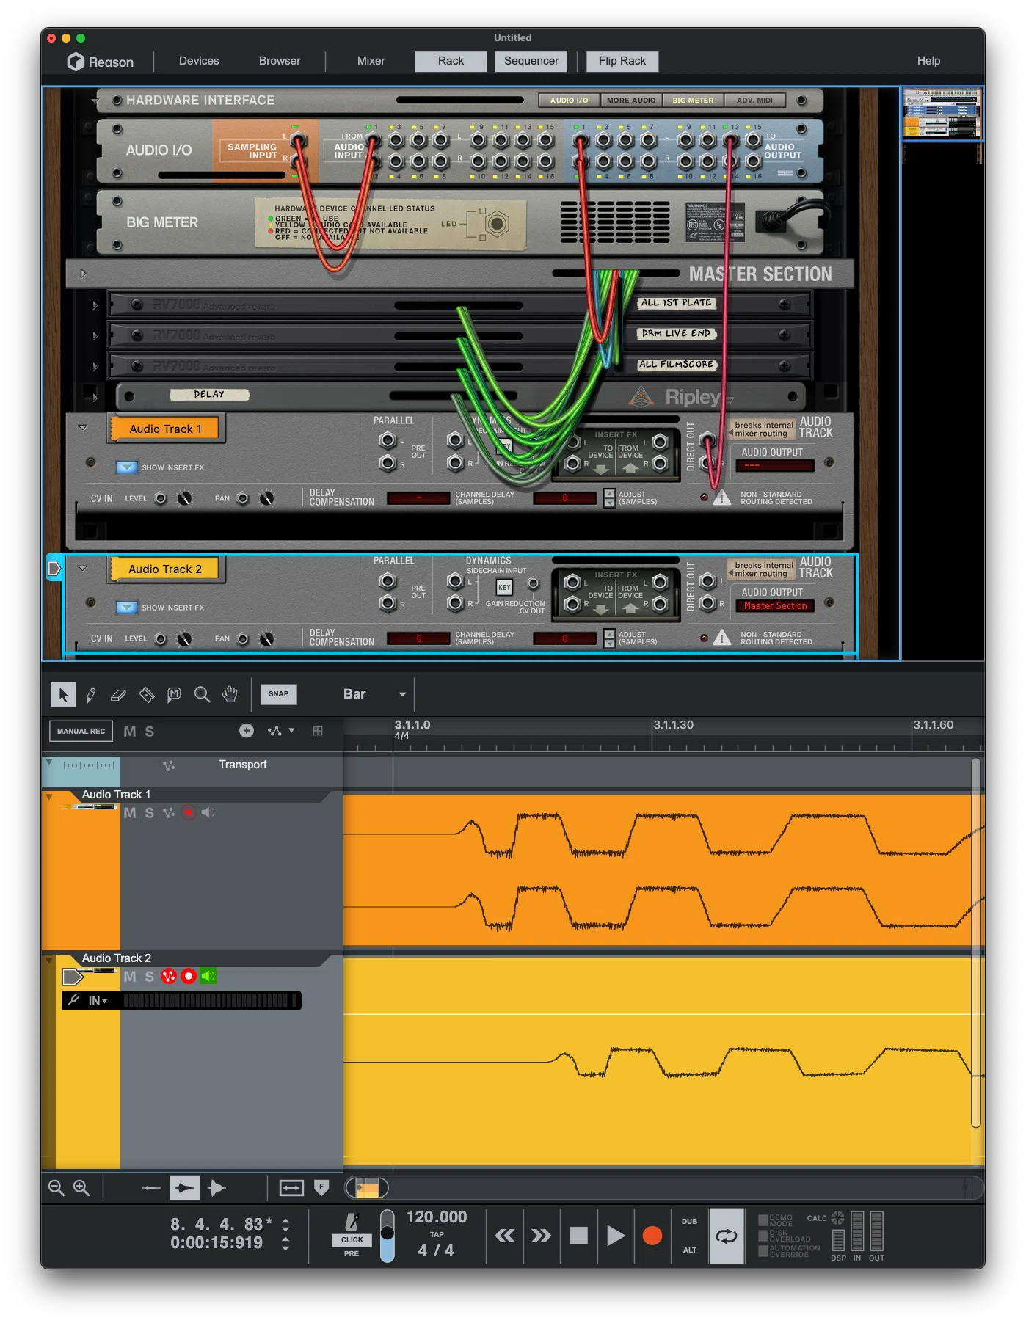Click the double-arrow fit-width icon below the tracks
This screenshot has width=1026, height=1323.
291,1187
